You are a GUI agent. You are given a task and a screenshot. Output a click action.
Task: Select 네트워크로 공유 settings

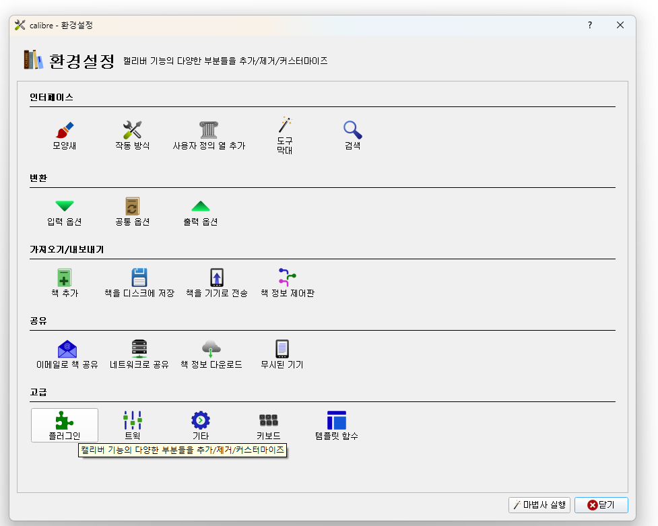(x=139, y=353)
